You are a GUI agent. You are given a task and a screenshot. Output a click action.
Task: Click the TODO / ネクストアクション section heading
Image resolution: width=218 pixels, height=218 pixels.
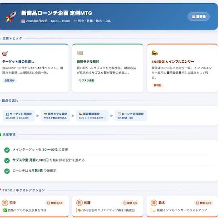pos(24,190)
